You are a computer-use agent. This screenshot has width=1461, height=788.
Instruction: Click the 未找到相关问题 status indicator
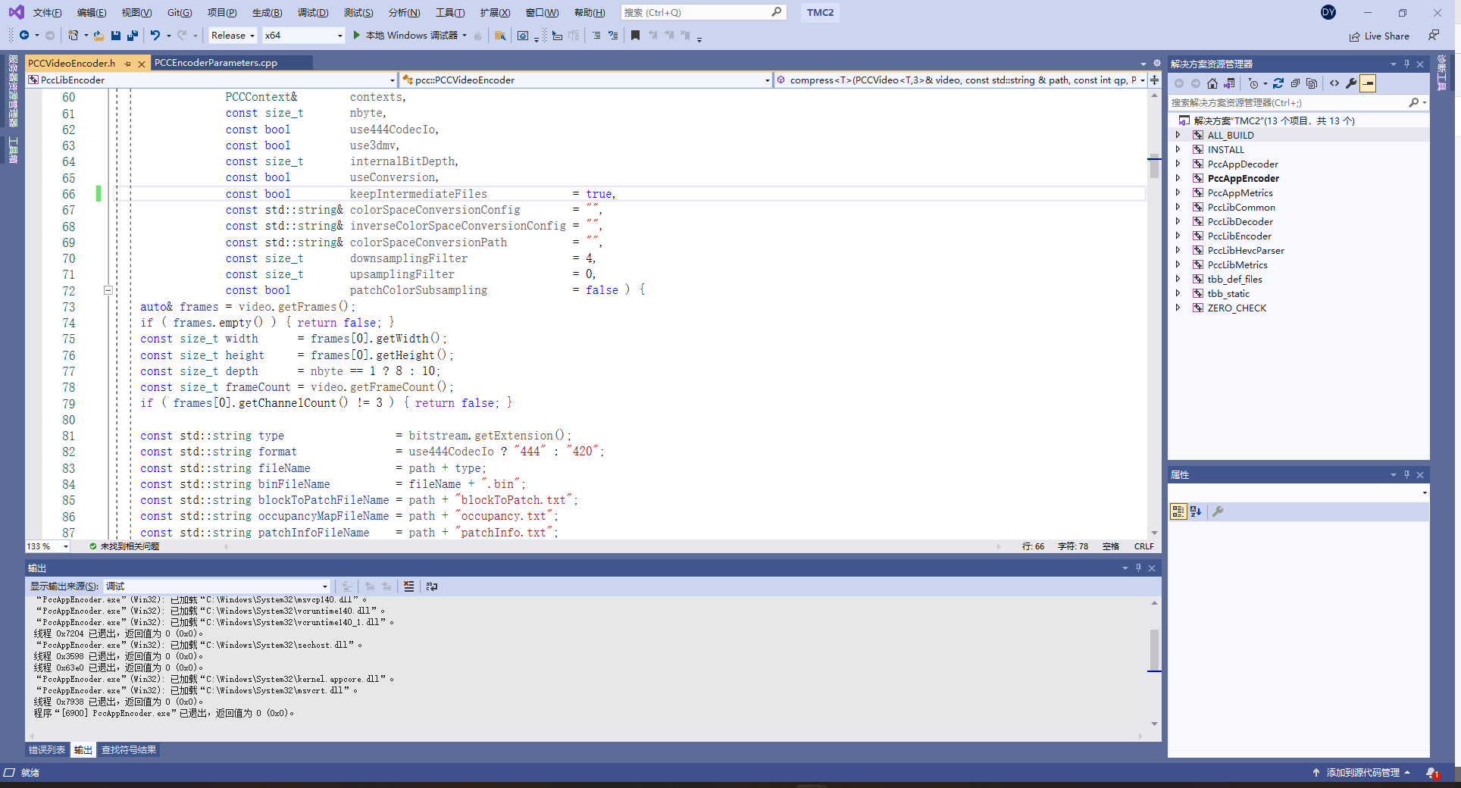(124, 546)
